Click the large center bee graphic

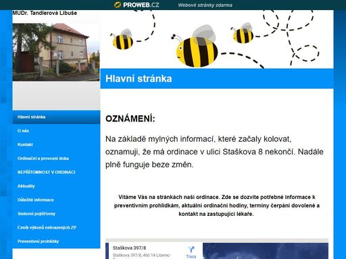tap(195, 47)
